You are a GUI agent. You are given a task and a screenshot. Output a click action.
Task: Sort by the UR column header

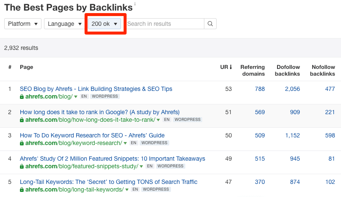tap(226, 67)
